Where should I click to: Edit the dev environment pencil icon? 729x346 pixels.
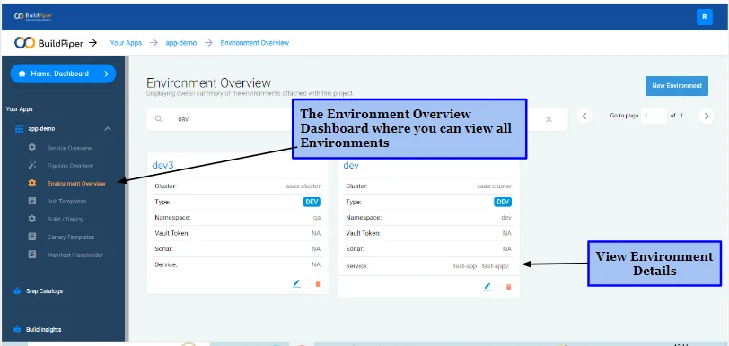(x=487, y=287)
